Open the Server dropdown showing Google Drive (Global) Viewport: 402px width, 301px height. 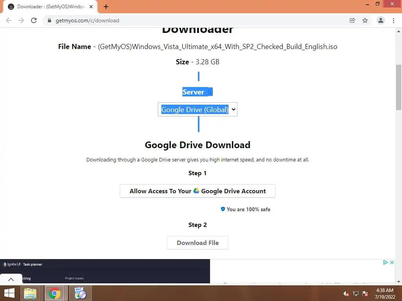tap(198, 109)
